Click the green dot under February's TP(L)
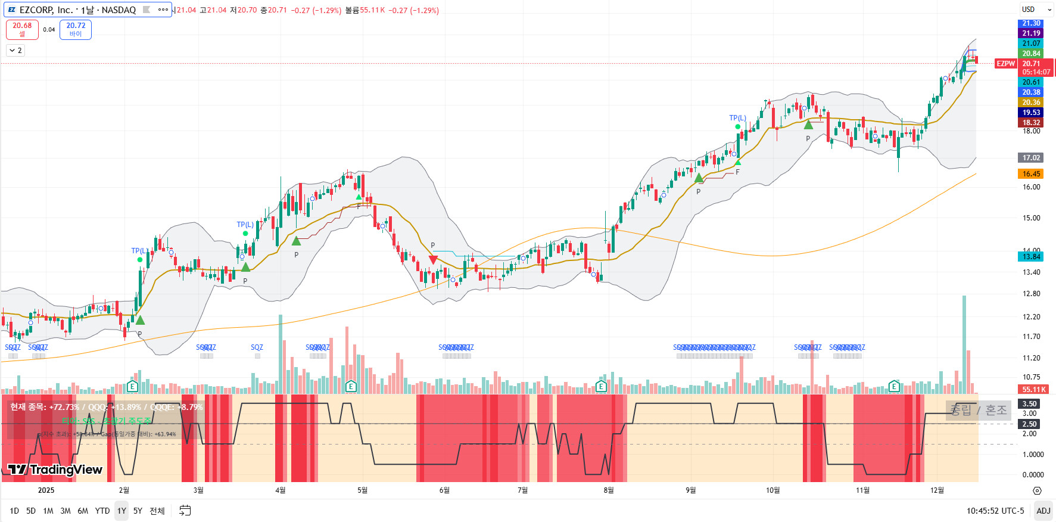This screenshot has width=1056, height=522. pos(140,260)
